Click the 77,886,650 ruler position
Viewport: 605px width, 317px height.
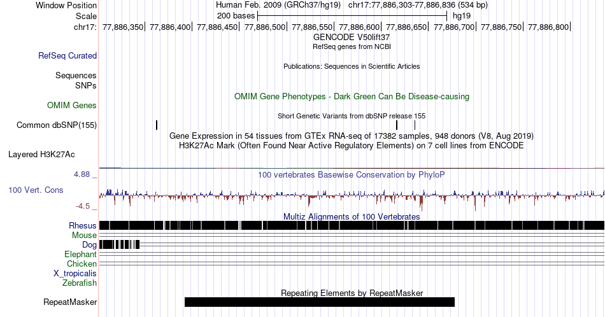point(406,27)
